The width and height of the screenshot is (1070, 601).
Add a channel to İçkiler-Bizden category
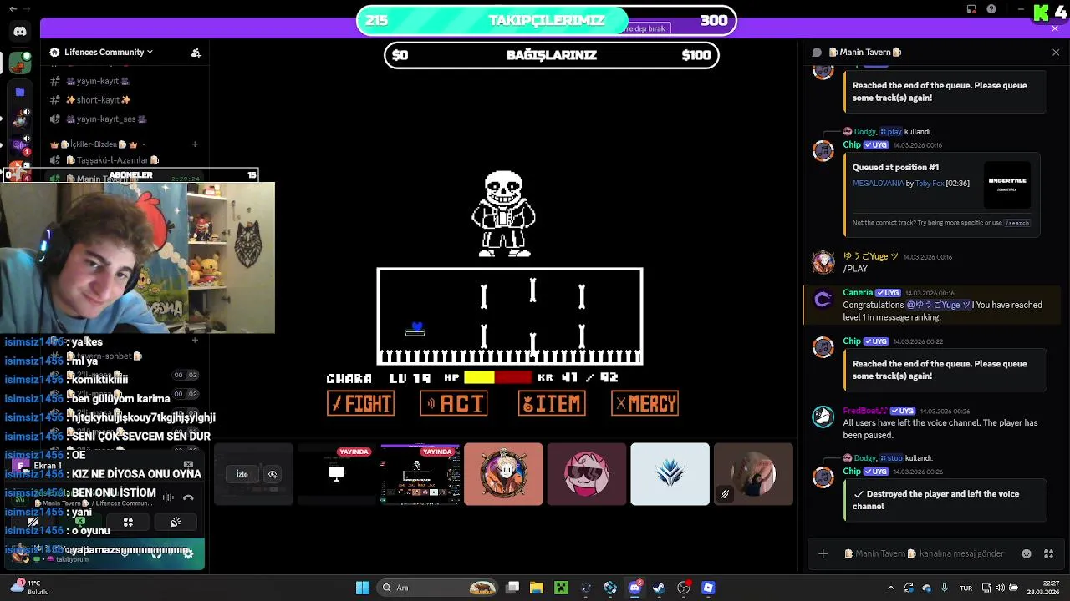tap(195, 144)
